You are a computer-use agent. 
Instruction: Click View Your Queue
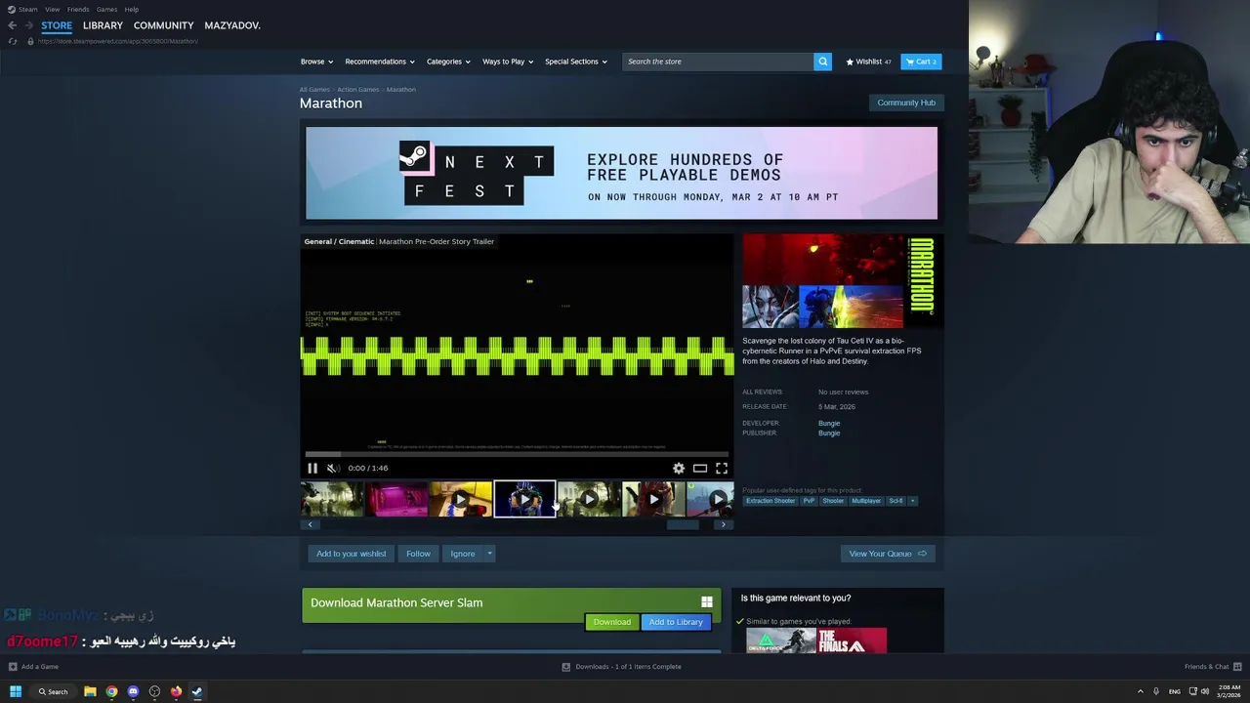pos(888,554)
